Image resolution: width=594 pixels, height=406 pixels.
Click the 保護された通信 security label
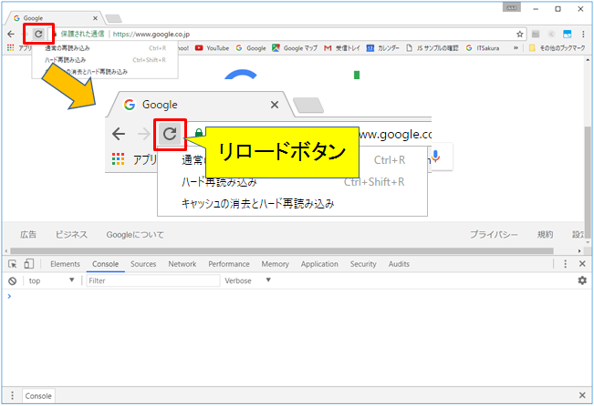point(82,34)
